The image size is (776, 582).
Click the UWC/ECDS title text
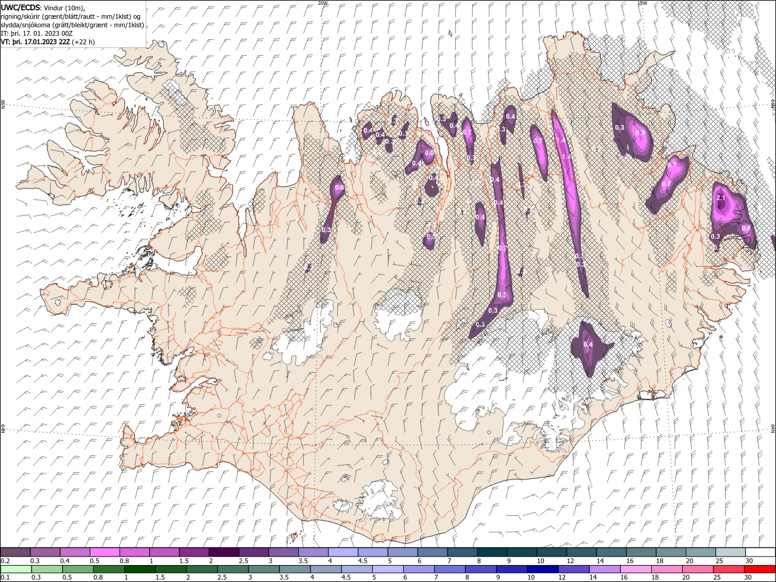point(21,7)
